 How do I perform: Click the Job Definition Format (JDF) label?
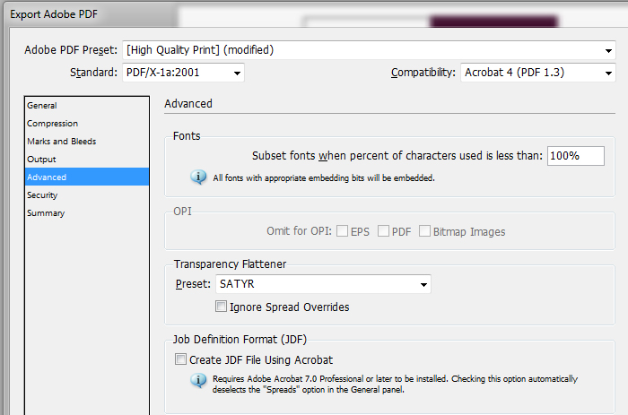(x=240, y=340)
